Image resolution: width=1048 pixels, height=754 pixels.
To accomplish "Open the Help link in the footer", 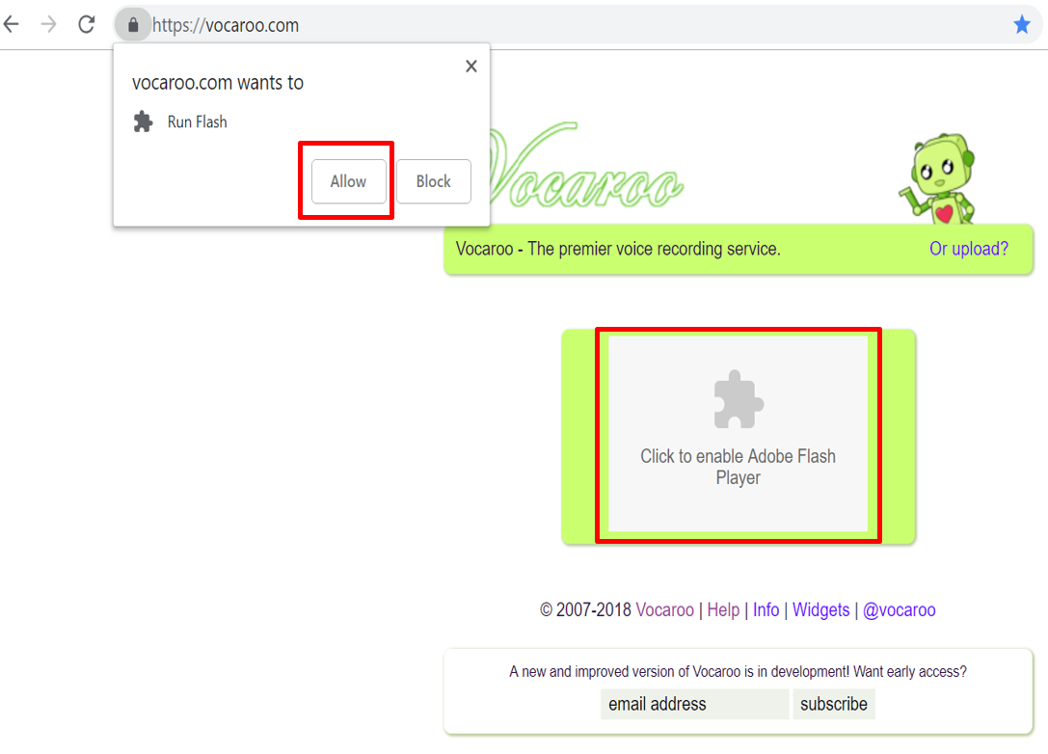I will pyautogui.click(x=723, y=610).
